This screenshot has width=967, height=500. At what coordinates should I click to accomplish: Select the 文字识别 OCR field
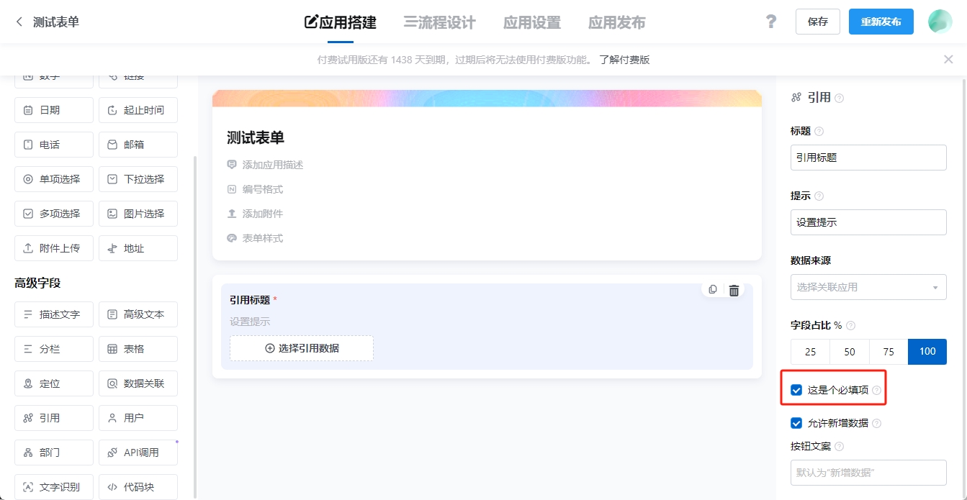click(53, 486)
